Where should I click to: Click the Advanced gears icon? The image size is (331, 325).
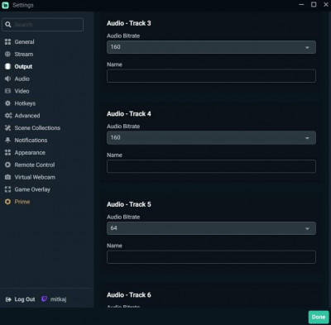(x=8, y=116)
